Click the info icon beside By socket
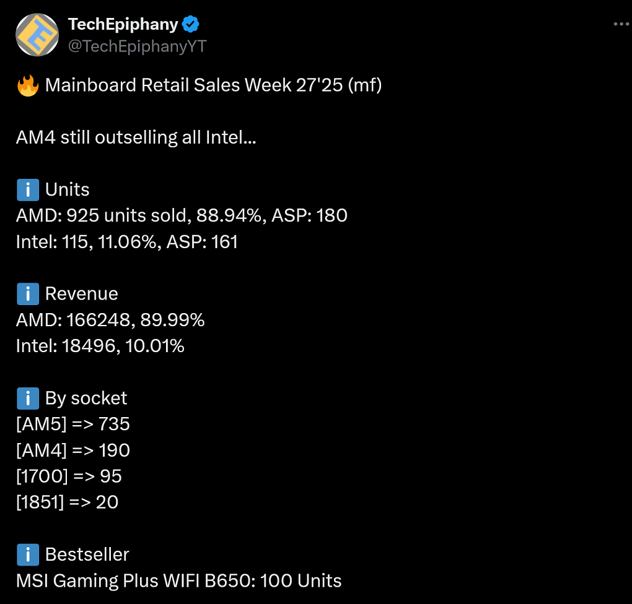Screen dimensions: 632x604 [28, 399]
